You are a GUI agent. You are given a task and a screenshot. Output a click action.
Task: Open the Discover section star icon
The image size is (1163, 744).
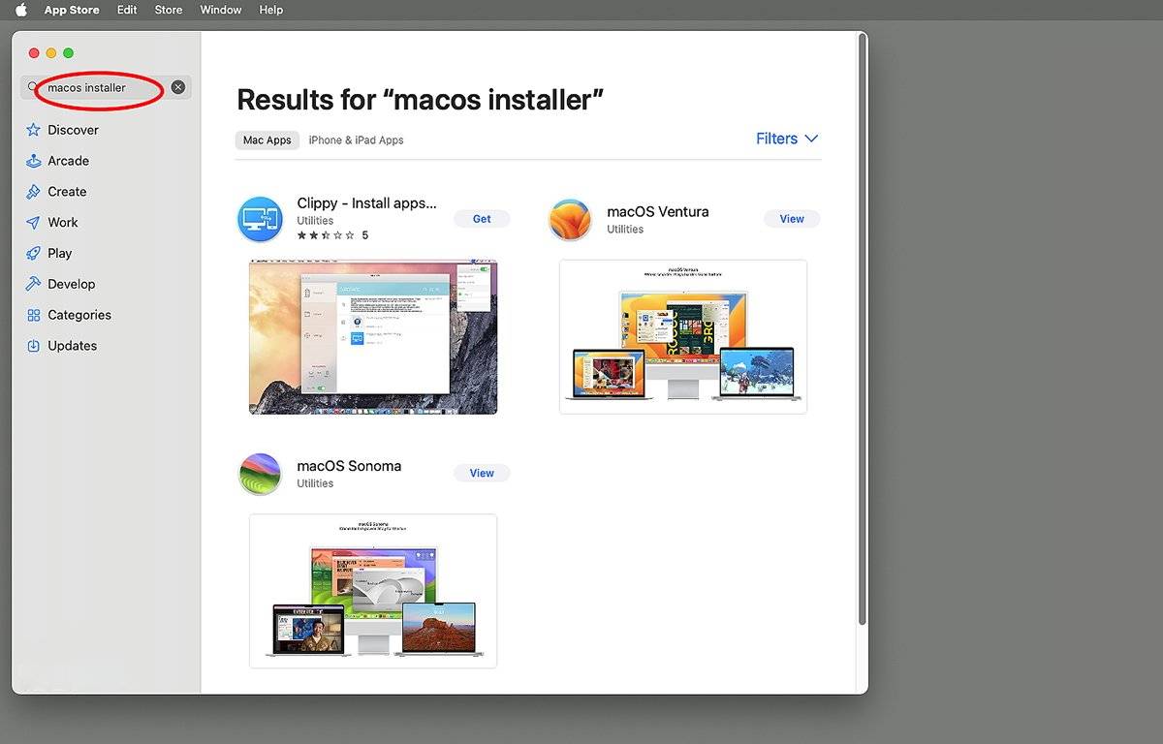point(34,130)
